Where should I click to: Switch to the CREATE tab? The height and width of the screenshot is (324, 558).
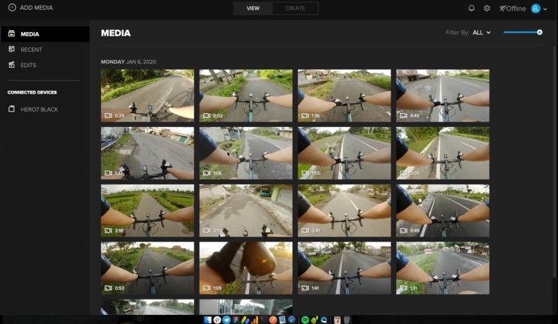coord(295,8)
